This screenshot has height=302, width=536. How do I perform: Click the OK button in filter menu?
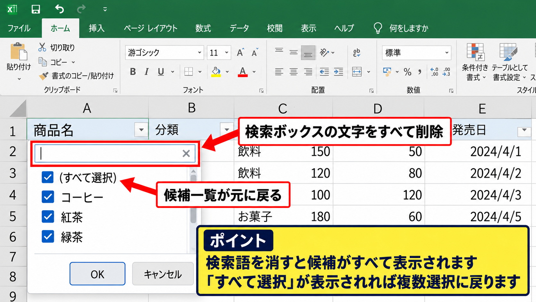[x=97, y=274]
